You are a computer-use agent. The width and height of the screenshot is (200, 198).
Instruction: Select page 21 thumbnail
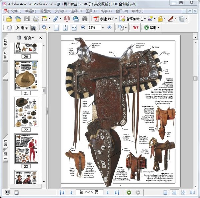tap(26, 76)
